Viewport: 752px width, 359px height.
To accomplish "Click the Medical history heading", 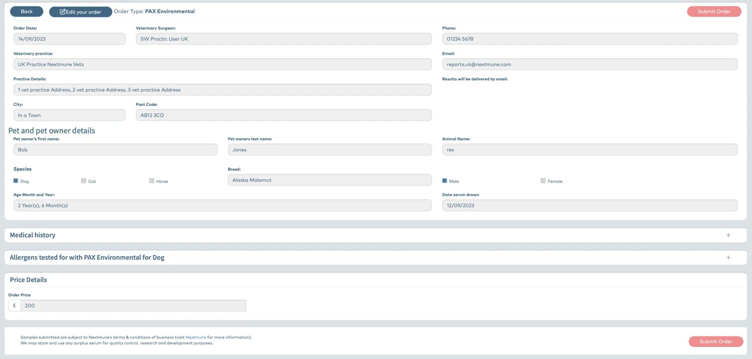I will 33,235.
